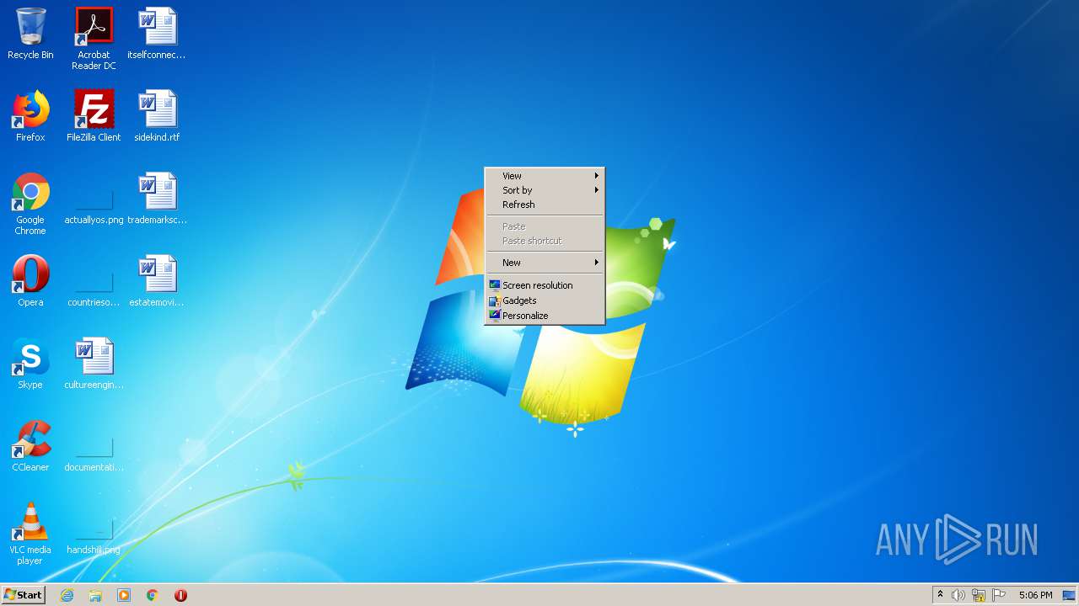Screen dimensions: 1079x606
Task: Select the Acrobat Reader DC shortcut
Action: click(x=94, y=39)
